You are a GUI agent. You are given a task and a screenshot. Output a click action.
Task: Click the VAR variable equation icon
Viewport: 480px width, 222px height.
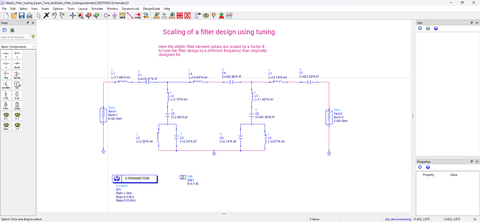coord(122,15)
